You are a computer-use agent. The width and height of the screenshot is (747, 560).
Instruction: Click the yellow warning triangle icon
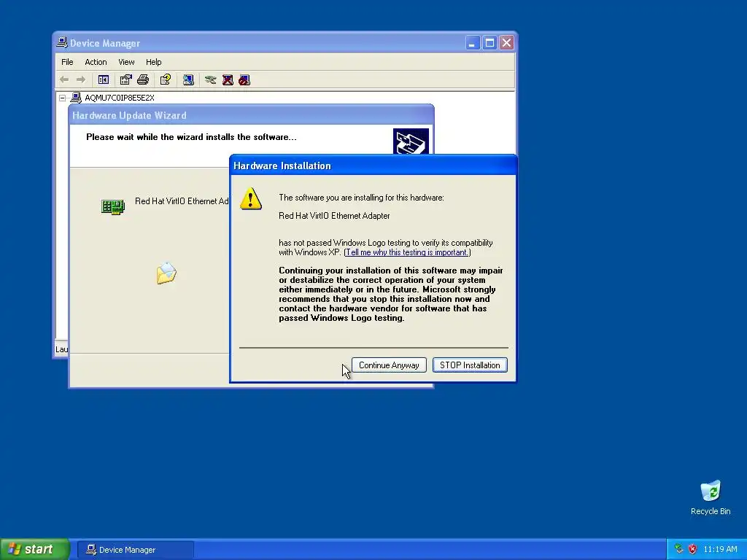pos(251,198)
